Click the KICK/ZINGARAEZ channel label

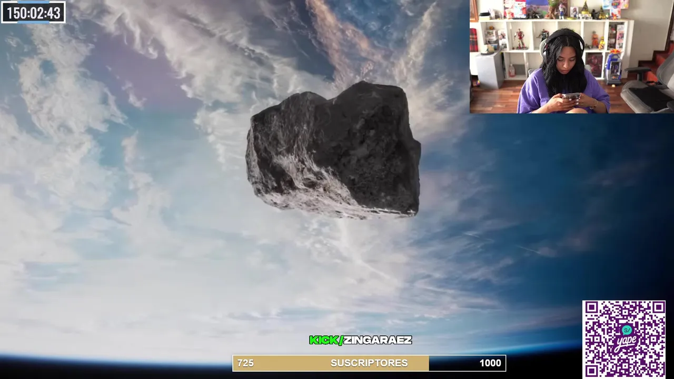(361, 340)
